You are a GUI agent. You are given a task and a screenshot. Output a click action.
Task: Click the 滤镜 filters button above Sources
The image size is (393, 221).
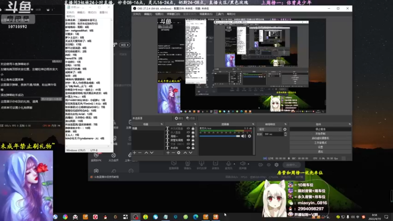click(191, 118)
